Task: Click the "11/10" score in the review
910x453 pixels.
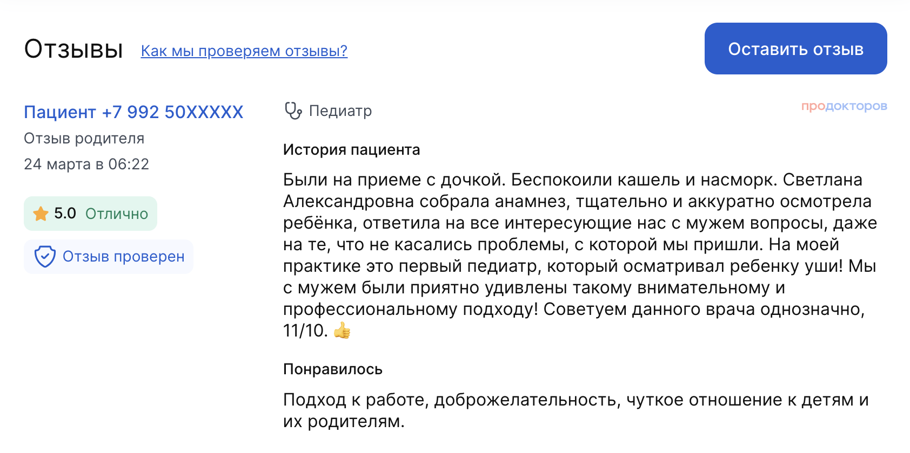Action: pos(305,331)
